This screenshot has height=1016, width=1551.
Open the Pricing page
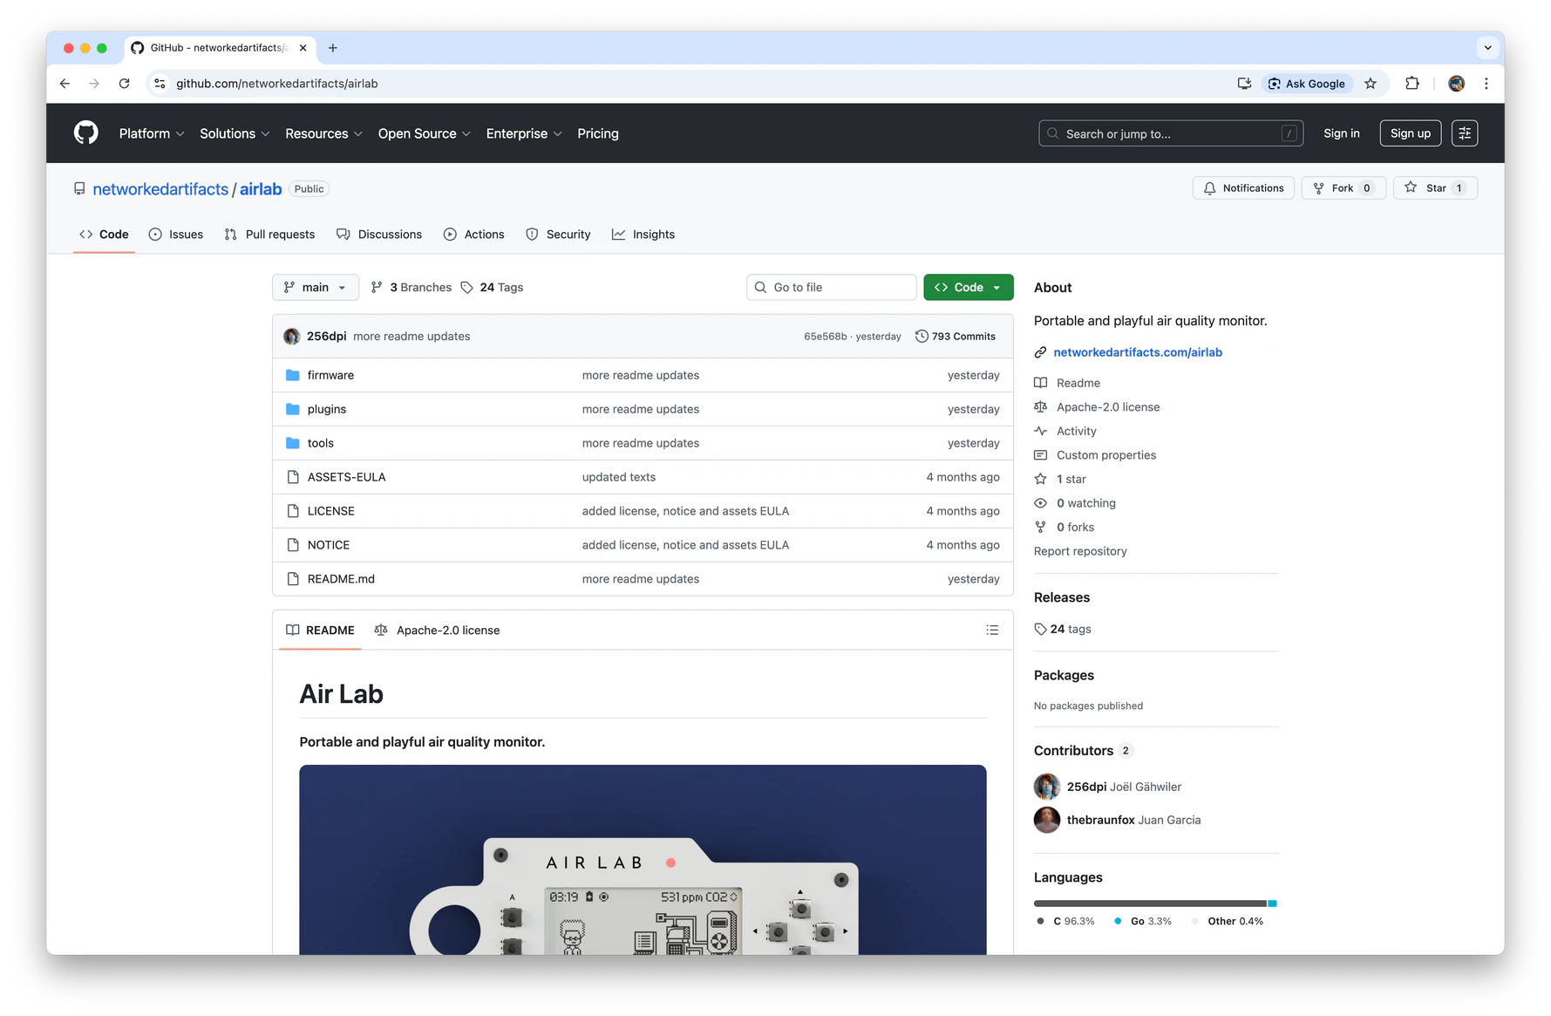[x=598, y=133]
